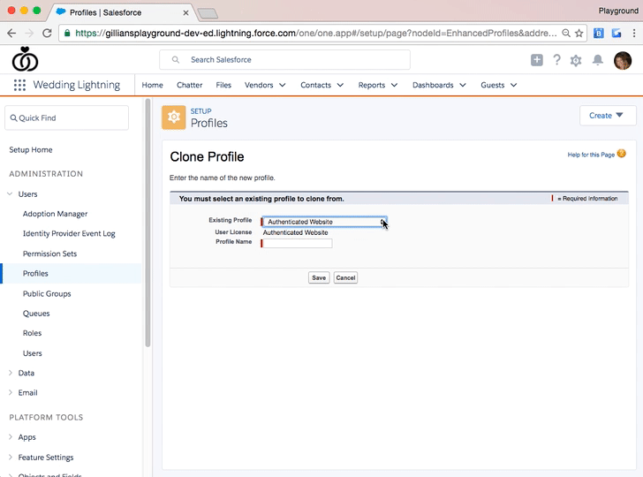Open the help question mark icon
This screenshot has height=477, width=643.
556,60
